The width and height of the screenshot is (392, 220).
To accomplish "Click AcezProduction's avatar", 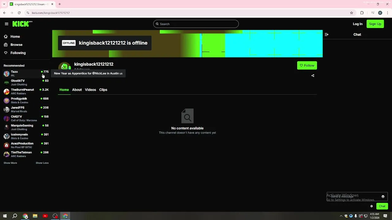I will [6, 145].
